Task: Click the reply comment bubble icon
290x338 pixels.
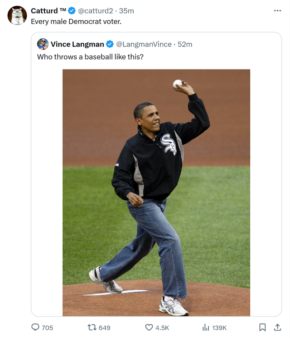Action: tap(36, 327)
